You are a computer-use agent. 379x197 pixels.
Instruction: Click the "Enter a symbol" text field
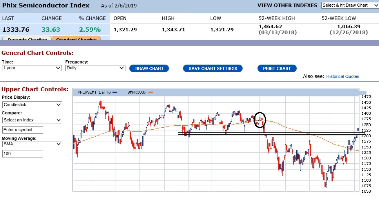click(x=22, y=130)
